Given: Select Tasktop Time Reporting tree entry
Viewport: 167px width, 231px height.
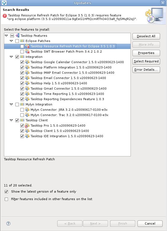Looking at the screenshot, I should click(x=67, y=94).
